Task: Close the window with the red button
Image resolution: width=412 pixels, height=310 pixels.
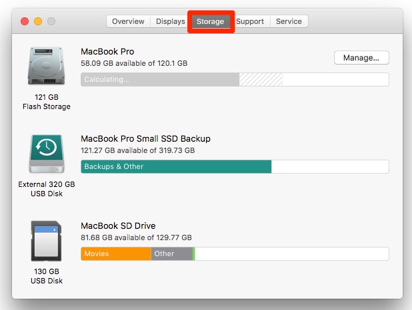Action: click(25, 21)
